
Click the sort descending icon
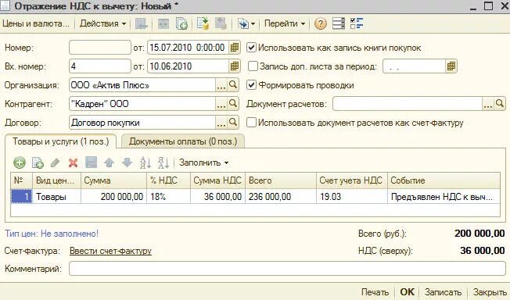pos(163,162)
